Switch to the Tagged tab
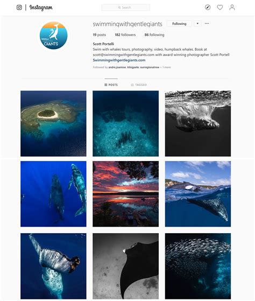Screen dimensions: 255x301 [139, 85]
